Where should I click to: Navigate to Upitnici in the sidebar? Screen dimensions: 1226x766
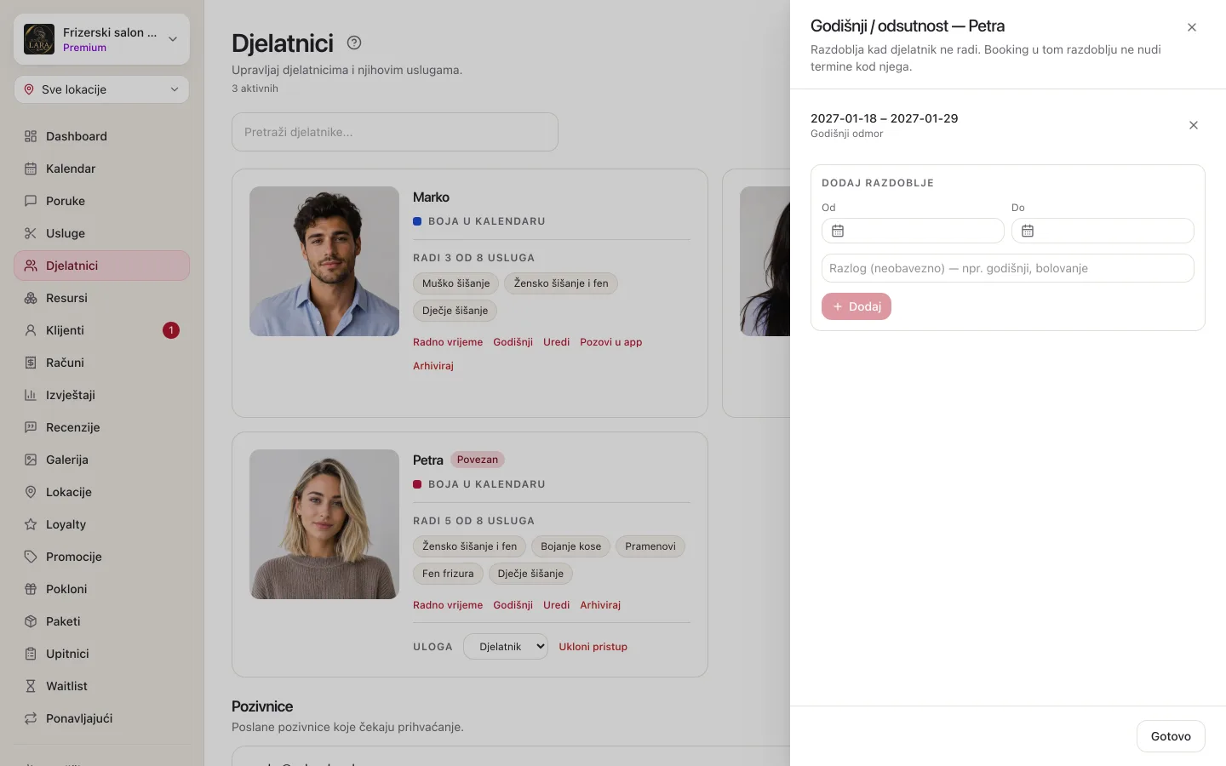101,654
